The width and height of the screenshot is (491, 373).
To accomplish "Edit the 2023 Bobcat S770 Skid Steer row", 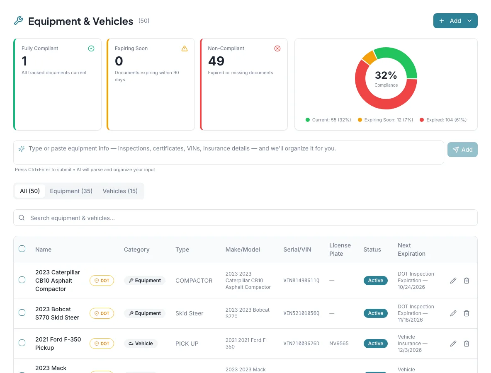I will pyautogui.click(x=453, y=313).
